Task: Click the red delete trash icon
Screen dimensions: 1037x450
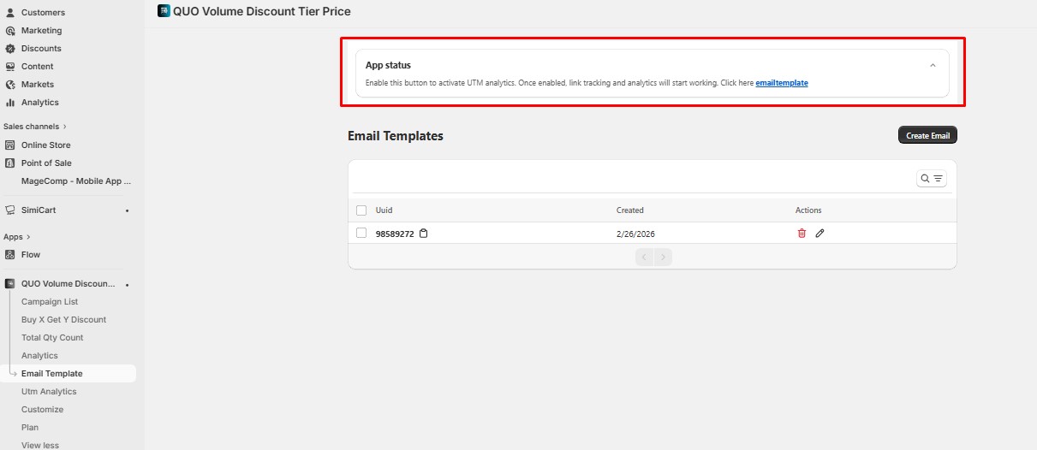Action: pos(802,233)
